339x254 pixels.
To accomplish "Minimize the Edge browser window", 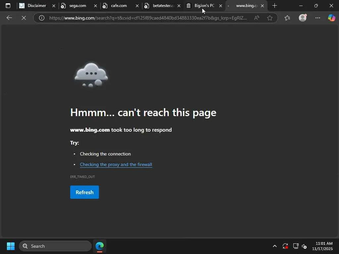I will tap(301, 6).
